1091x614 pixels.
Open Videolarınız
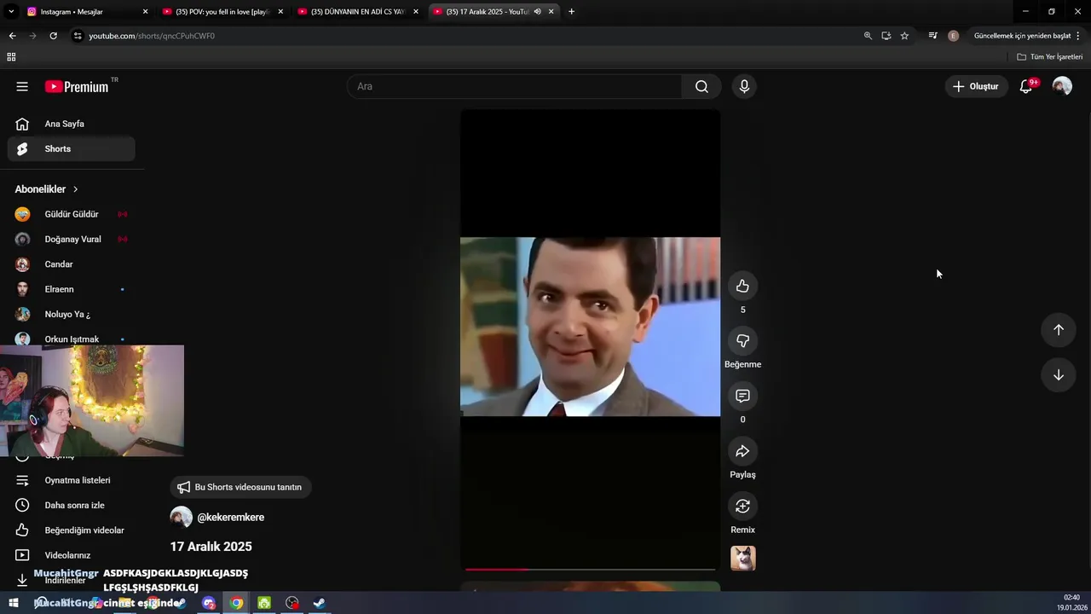click(72, 555)
